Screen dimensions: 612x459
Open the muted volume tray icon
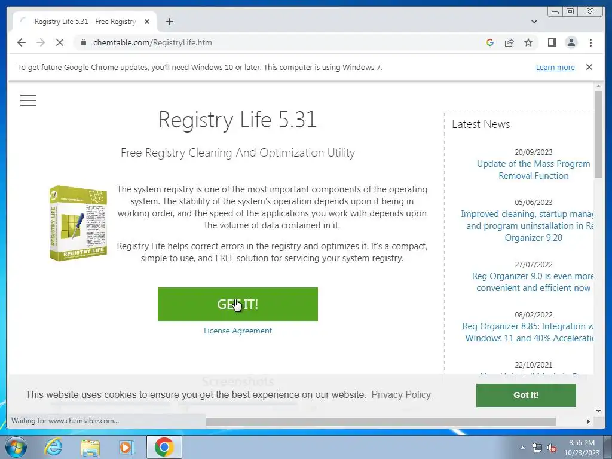point(552,448)
